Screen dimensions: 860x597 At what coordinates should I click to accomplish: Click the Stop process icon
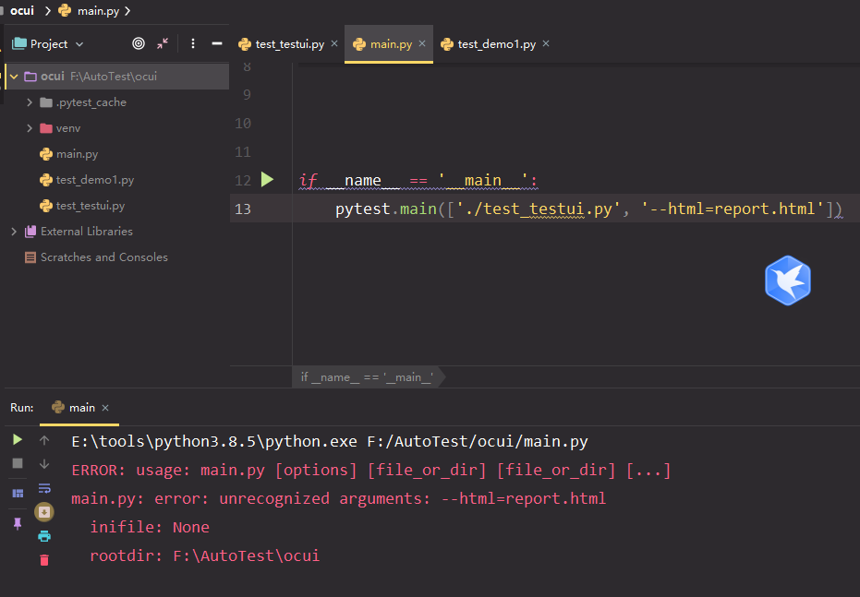coord(17,462)
